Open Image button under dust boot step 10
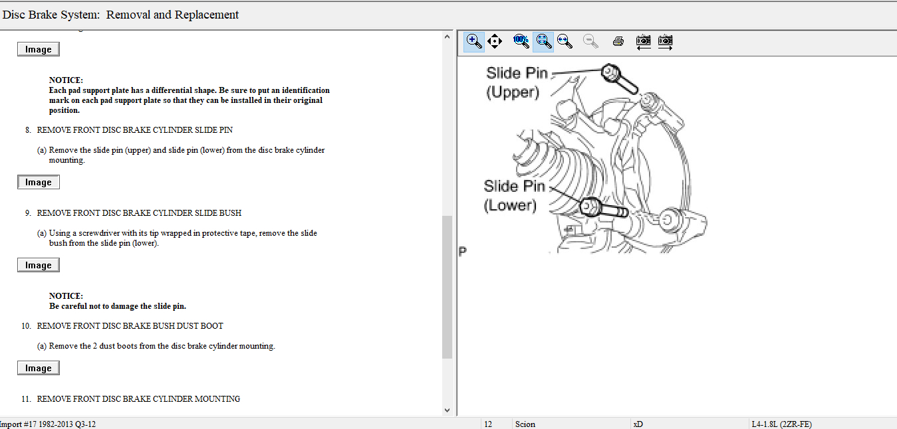The image size is (897, 429). [x=39, y=369]
